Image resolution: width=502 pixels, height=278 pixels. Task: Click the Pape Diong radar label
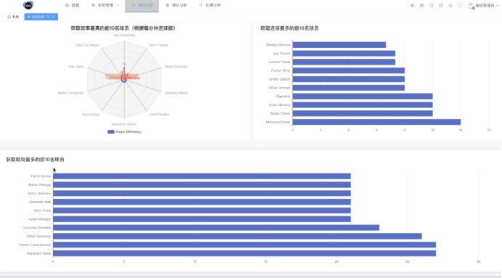point(90,115)
